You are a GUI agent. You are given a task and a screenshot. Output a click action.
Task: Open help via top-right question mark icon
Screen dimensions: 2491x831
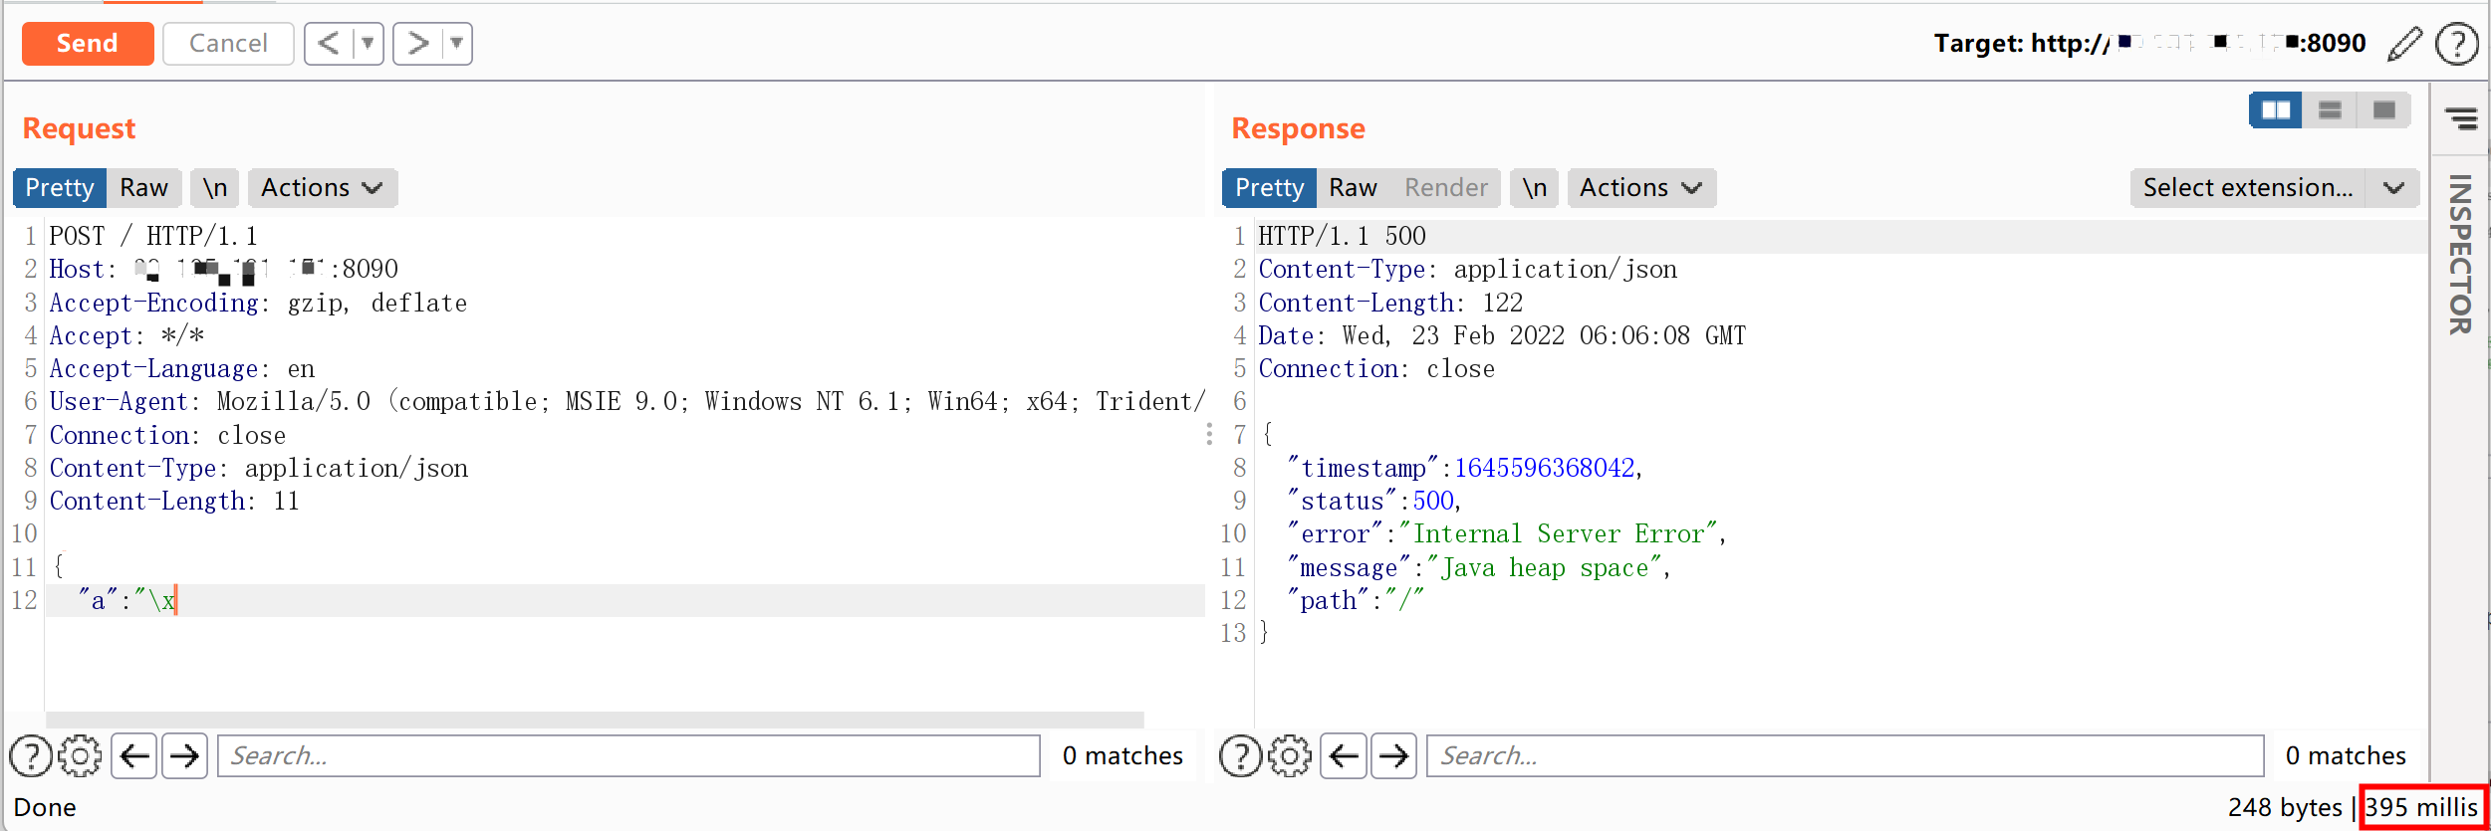pos(2456,44)
